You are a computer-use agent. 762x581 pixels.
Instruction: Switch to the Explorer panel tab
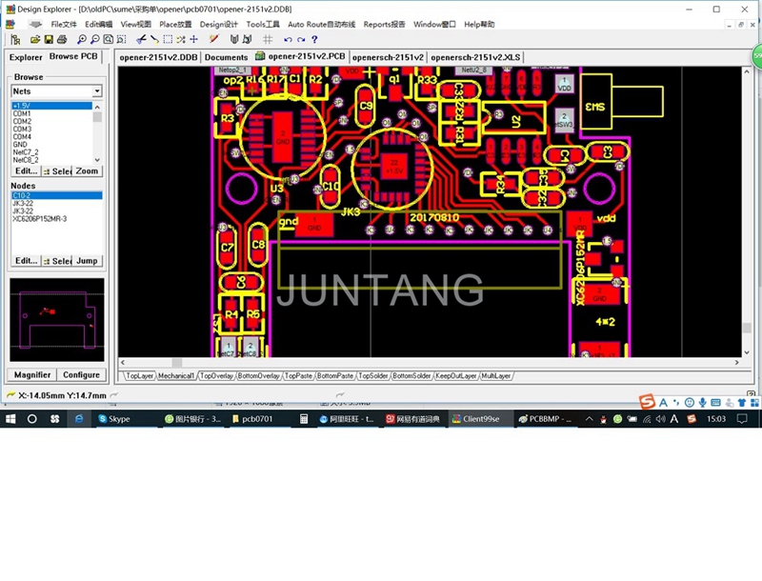pos(26,57)
